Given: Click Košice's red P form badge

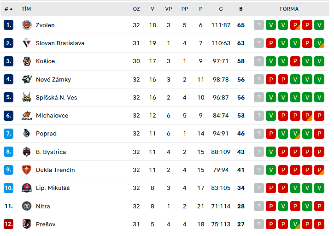Looking at the screenshot, I should [295, 61].
